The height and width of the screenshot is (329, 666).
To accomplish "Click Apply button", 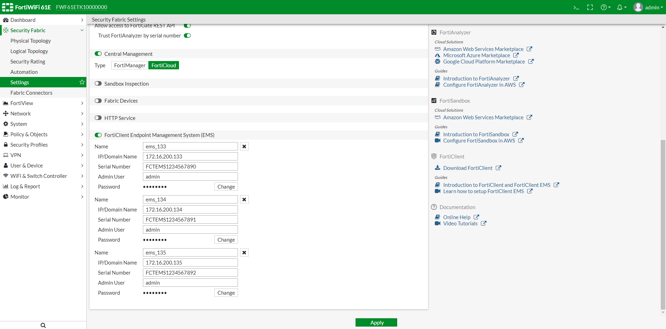I will [x=376, y=322].
